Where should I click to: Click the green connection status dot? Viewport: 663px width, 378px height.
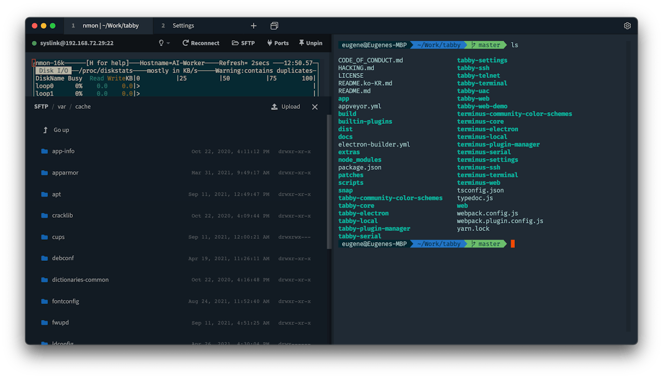pos(35,43)
